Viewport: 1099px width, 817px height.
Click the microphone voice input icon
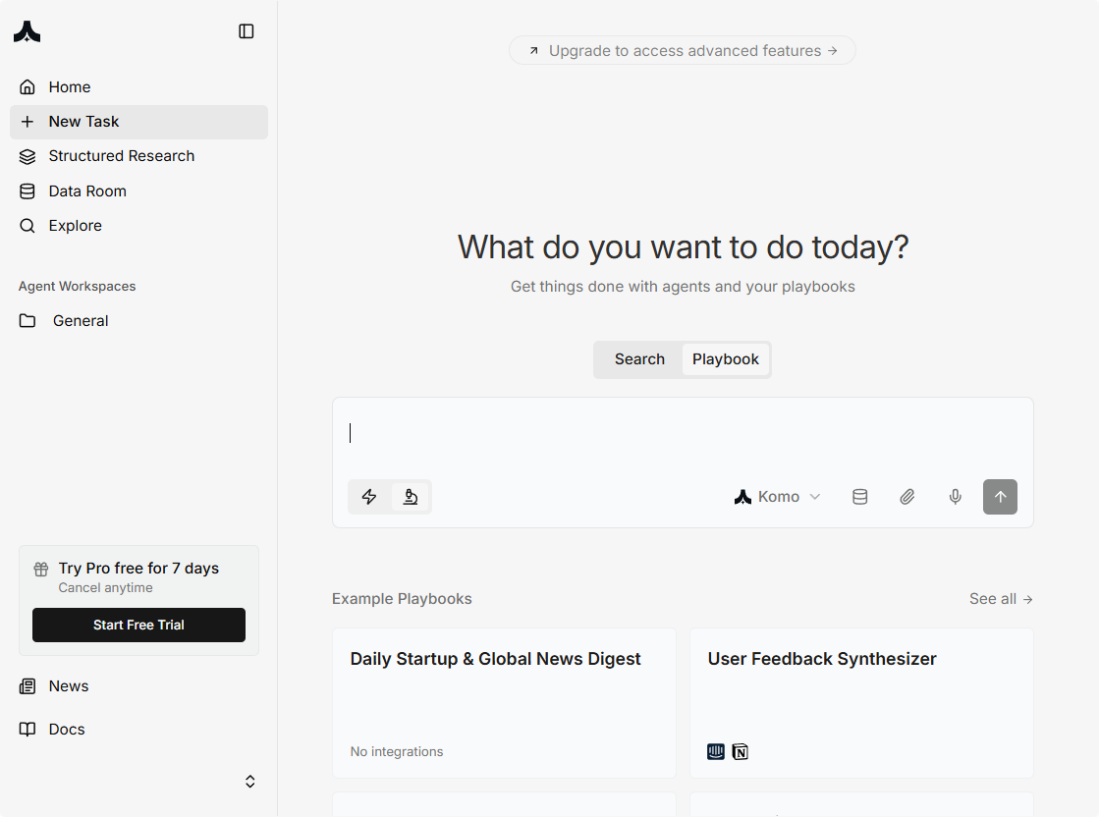click(955, 497)
